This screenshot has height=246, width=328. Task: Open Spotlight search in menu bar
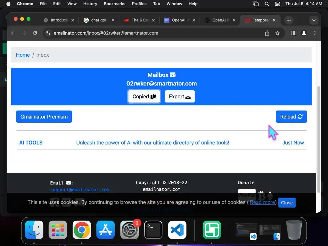click(267, 4)
